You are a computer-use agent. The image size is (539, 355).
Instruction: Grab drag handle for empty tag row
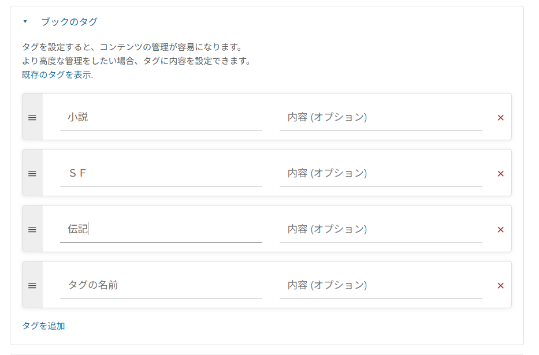(x=32, y=285)
